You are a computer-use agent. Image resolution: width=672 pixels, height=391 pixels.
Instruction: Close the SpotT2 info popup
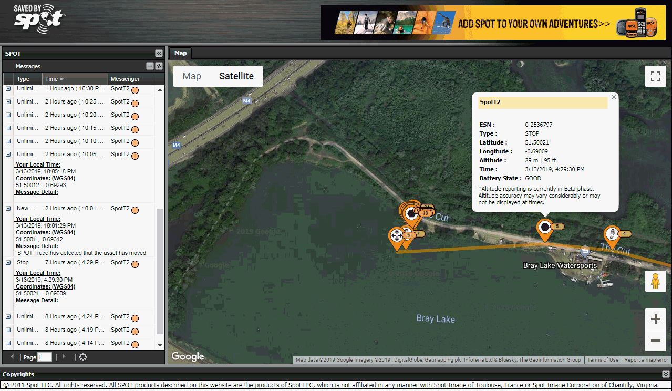tap(614, 97)
